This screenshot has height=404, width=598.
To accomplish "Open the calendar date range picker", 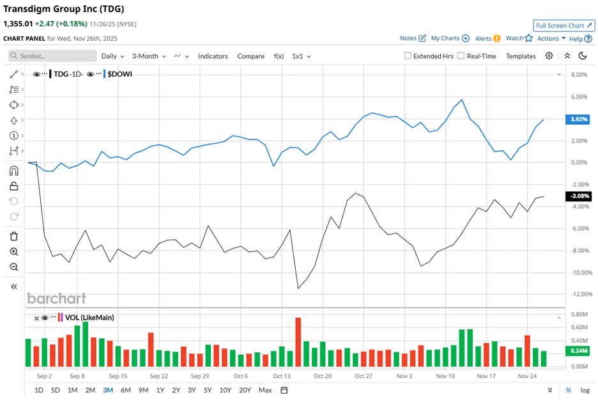I will pyautogui.click(x=284, y=390).
